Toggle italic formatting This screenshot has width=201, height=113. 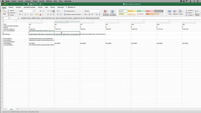[23, 14]
